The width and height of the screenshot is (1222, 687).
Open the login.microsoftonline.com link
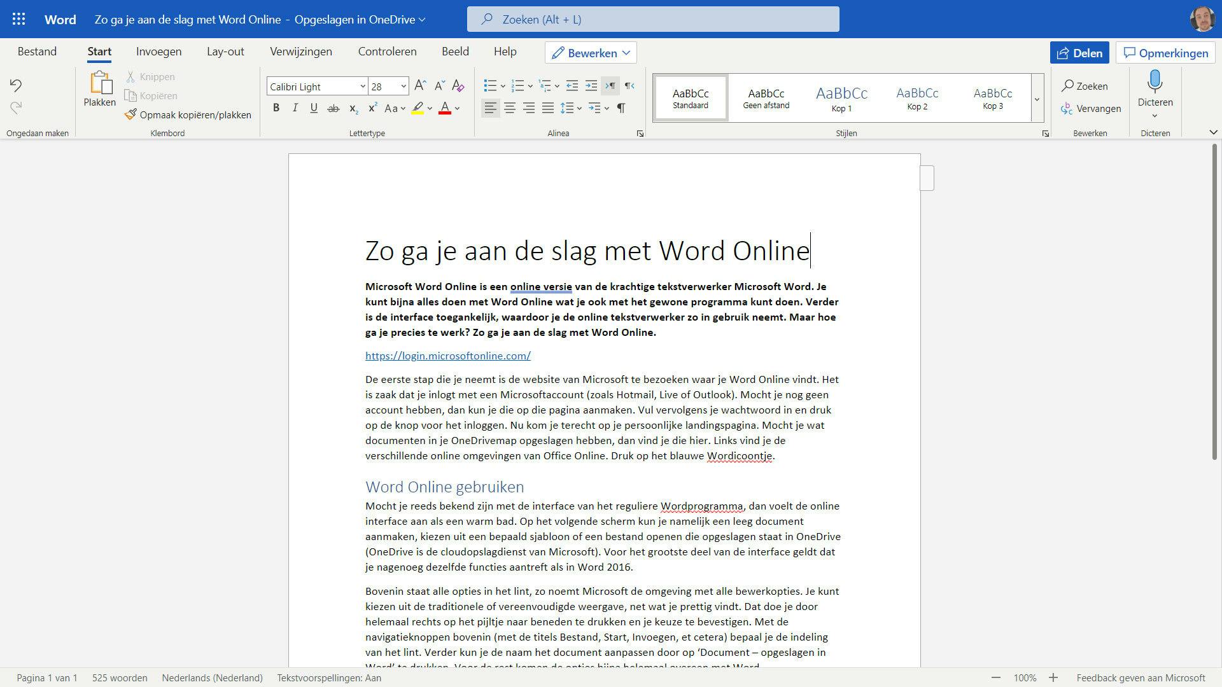(447, 356)
